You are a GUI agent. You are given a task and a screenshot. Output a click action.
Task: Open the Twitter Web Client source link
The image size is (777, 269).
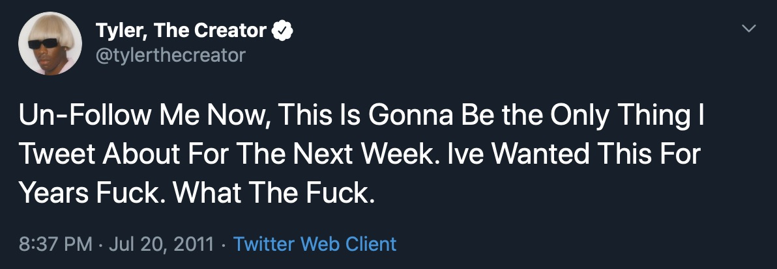[x=315, y=244]
